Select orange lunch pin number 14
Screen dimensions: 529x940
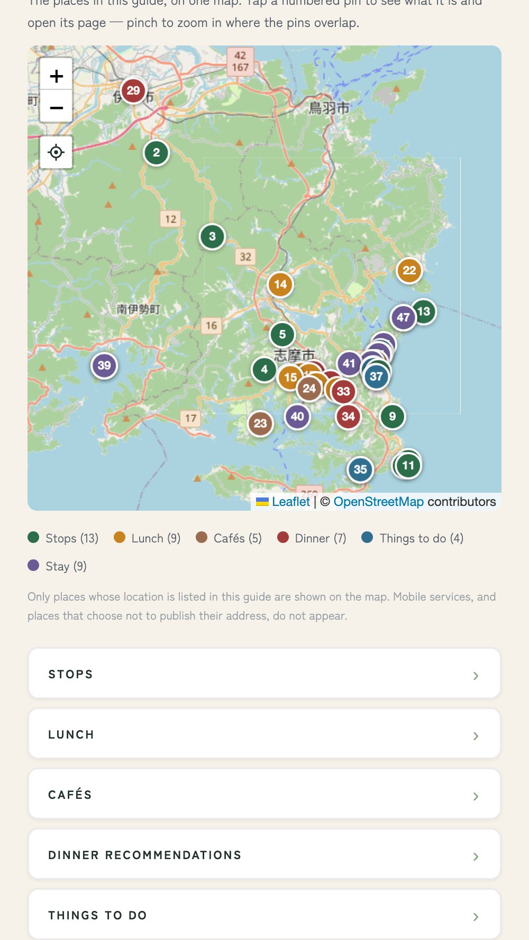[x=280, y=284]
